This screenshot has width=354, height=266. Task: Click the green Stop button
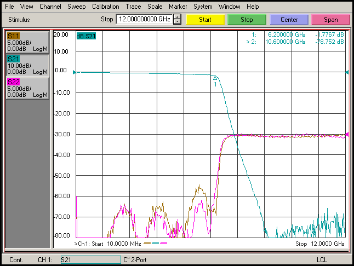coord(247,20)
